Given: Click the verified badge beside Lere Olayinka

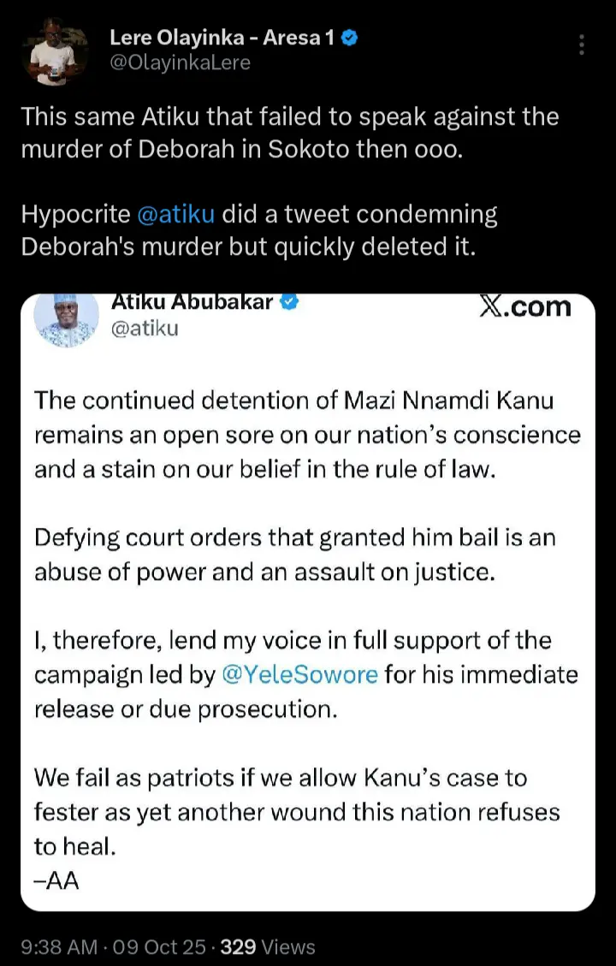Looking at the screenshot, I should [350, 37].
